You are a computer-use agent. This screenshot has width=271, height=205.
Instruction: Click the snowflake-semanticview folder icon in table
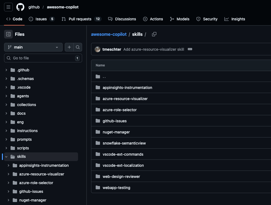click(x=98, y=143)
